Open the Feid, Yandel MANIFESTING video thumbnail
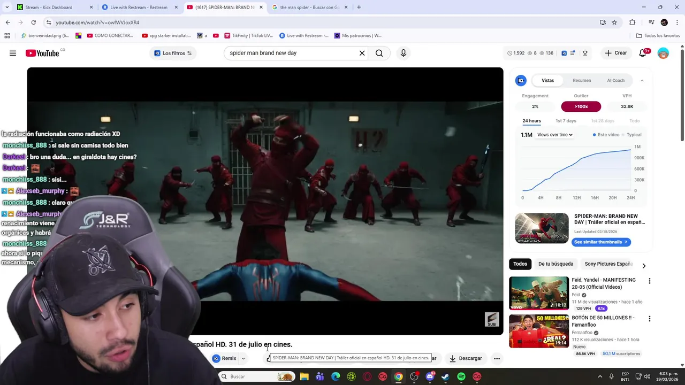The image size is (685, 385). [539, 293]
